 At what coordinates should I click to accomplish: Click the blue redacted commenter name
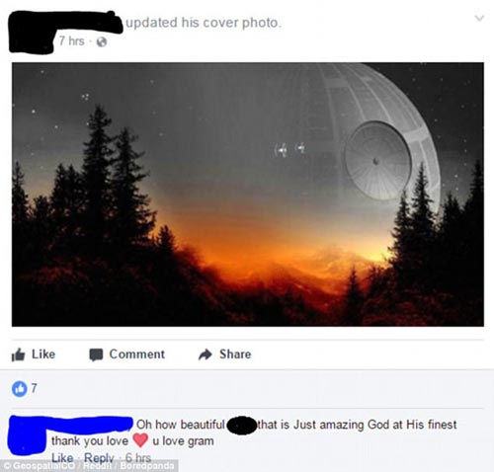pyautogui.click(x=91, y=424)
